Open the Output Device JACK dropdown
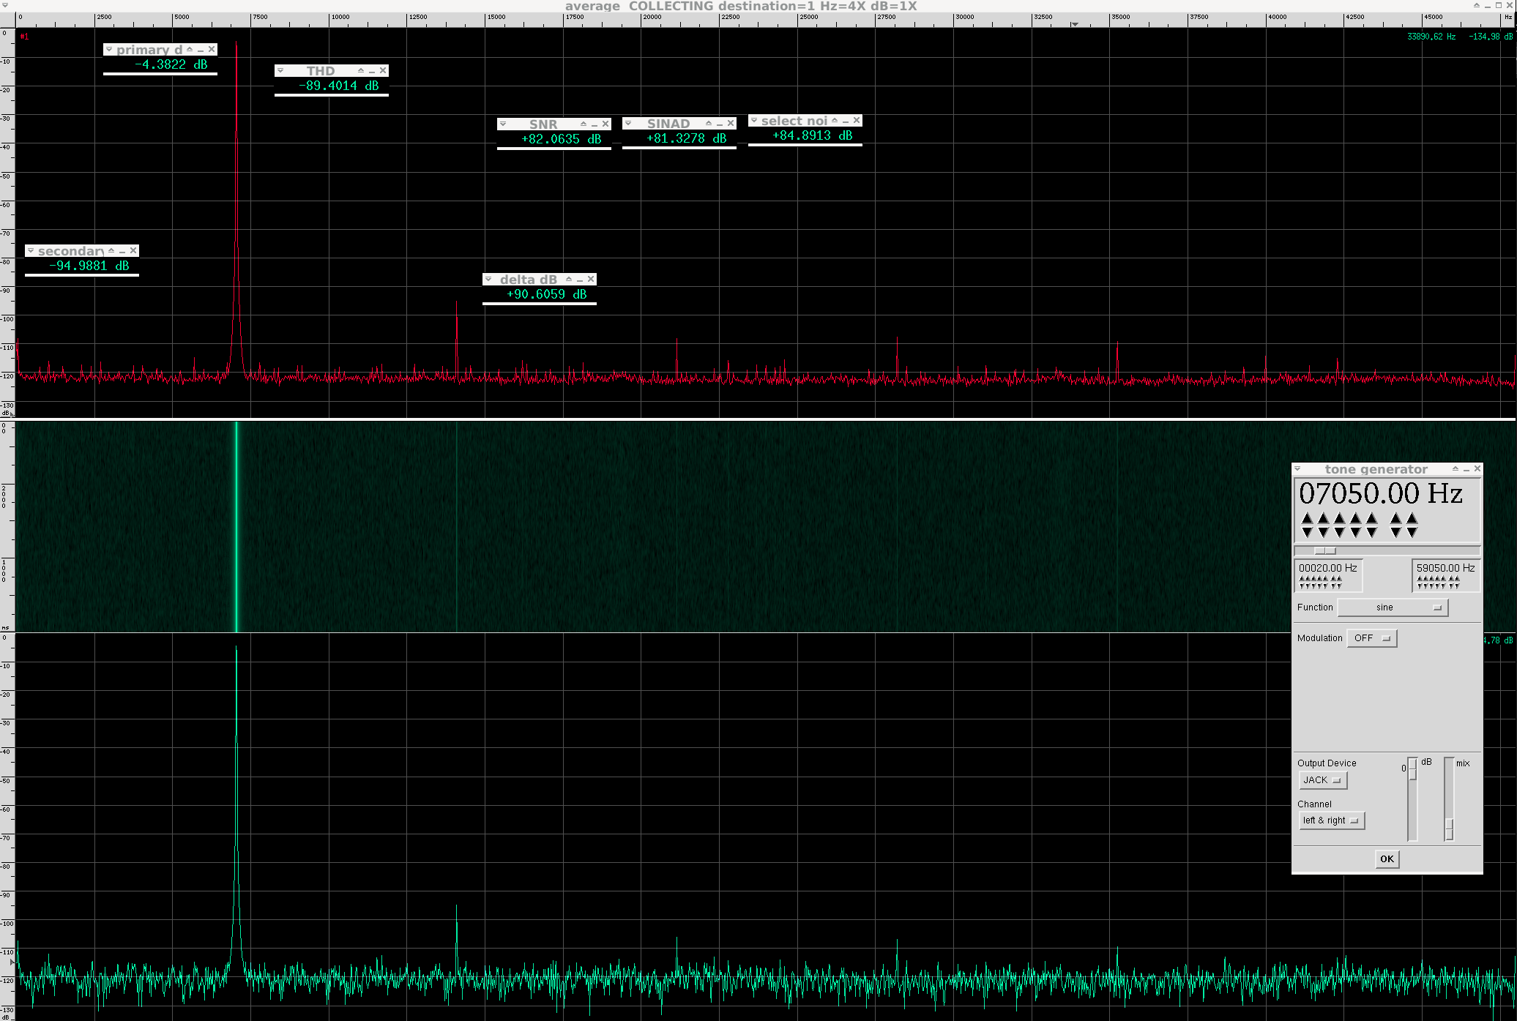The image size is (1517, 1021). pyautogui.click(x=1322, y=780)
